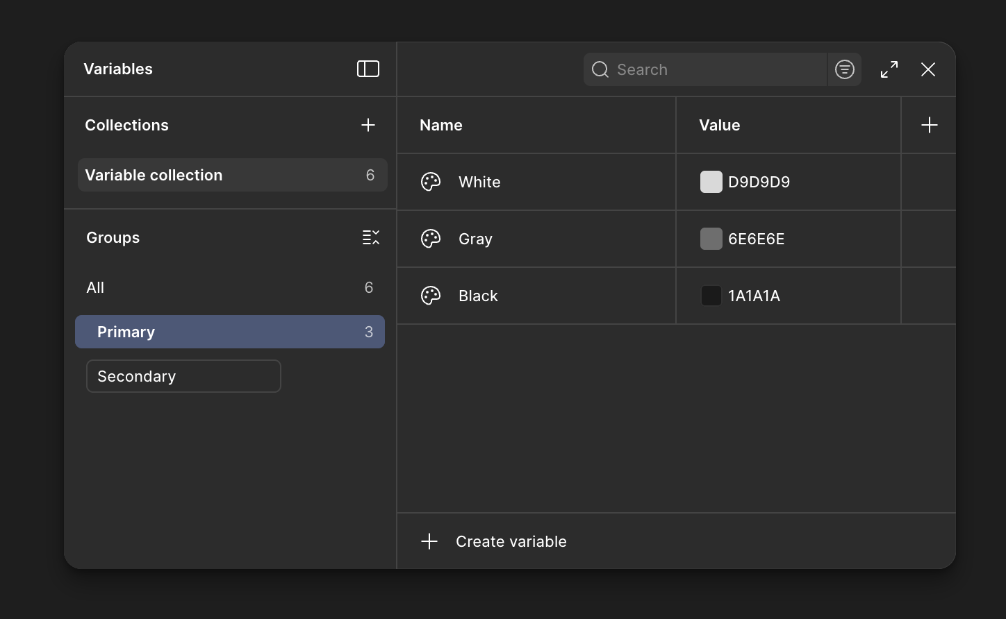
Task: Close the Variables panel
Action: [928, 69]
